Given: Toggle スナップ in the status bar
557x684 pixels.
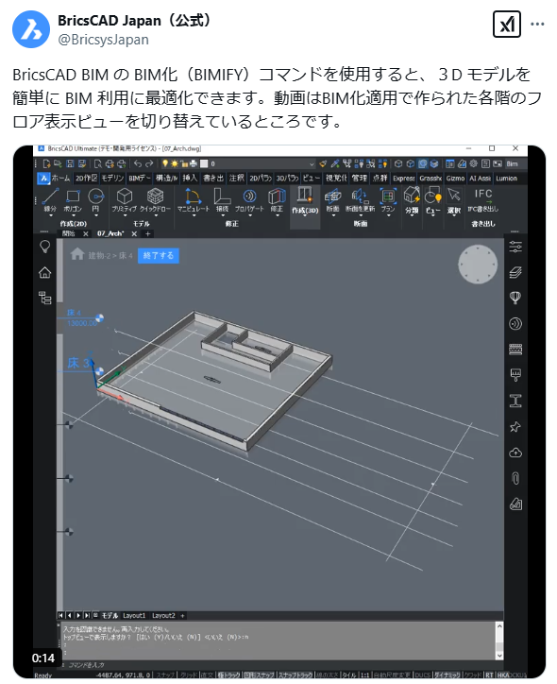Looking at the screenshot, I should point(165,675).
